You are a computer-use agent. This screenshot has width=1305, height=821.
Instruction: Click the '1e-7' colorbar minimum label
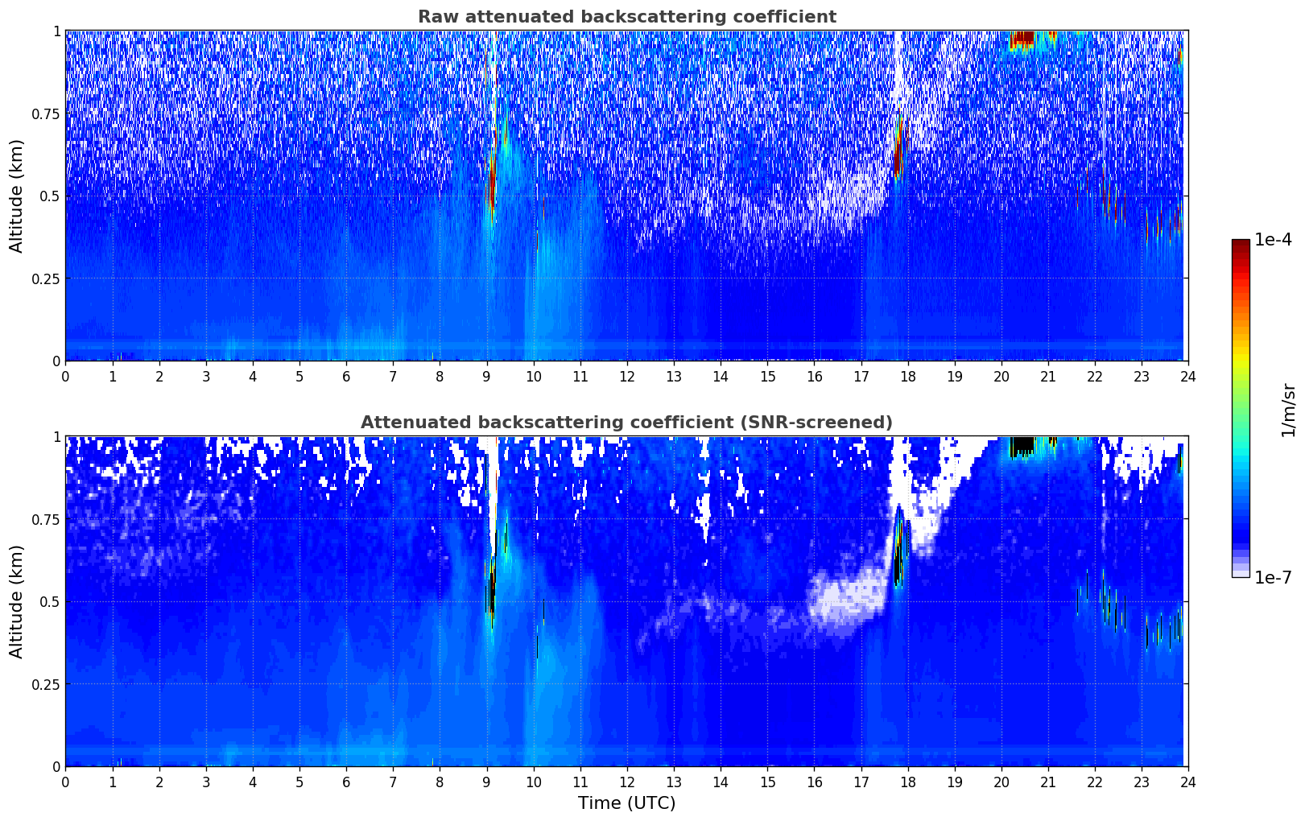(1273, 577)
